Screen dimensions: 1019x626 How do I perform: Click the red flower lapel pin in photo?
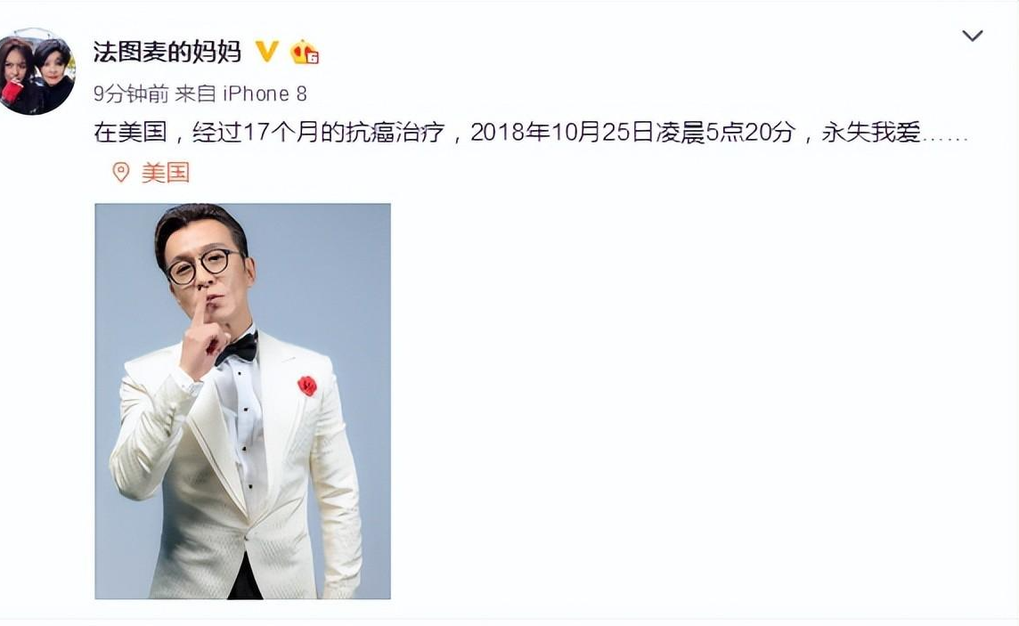tap(306, 385)
